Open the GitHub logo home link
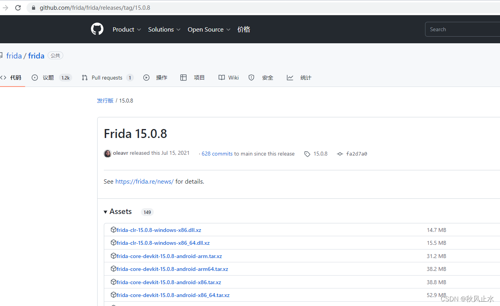The width and height of the screenshot is (500, 306). click(x=97, y=29)
